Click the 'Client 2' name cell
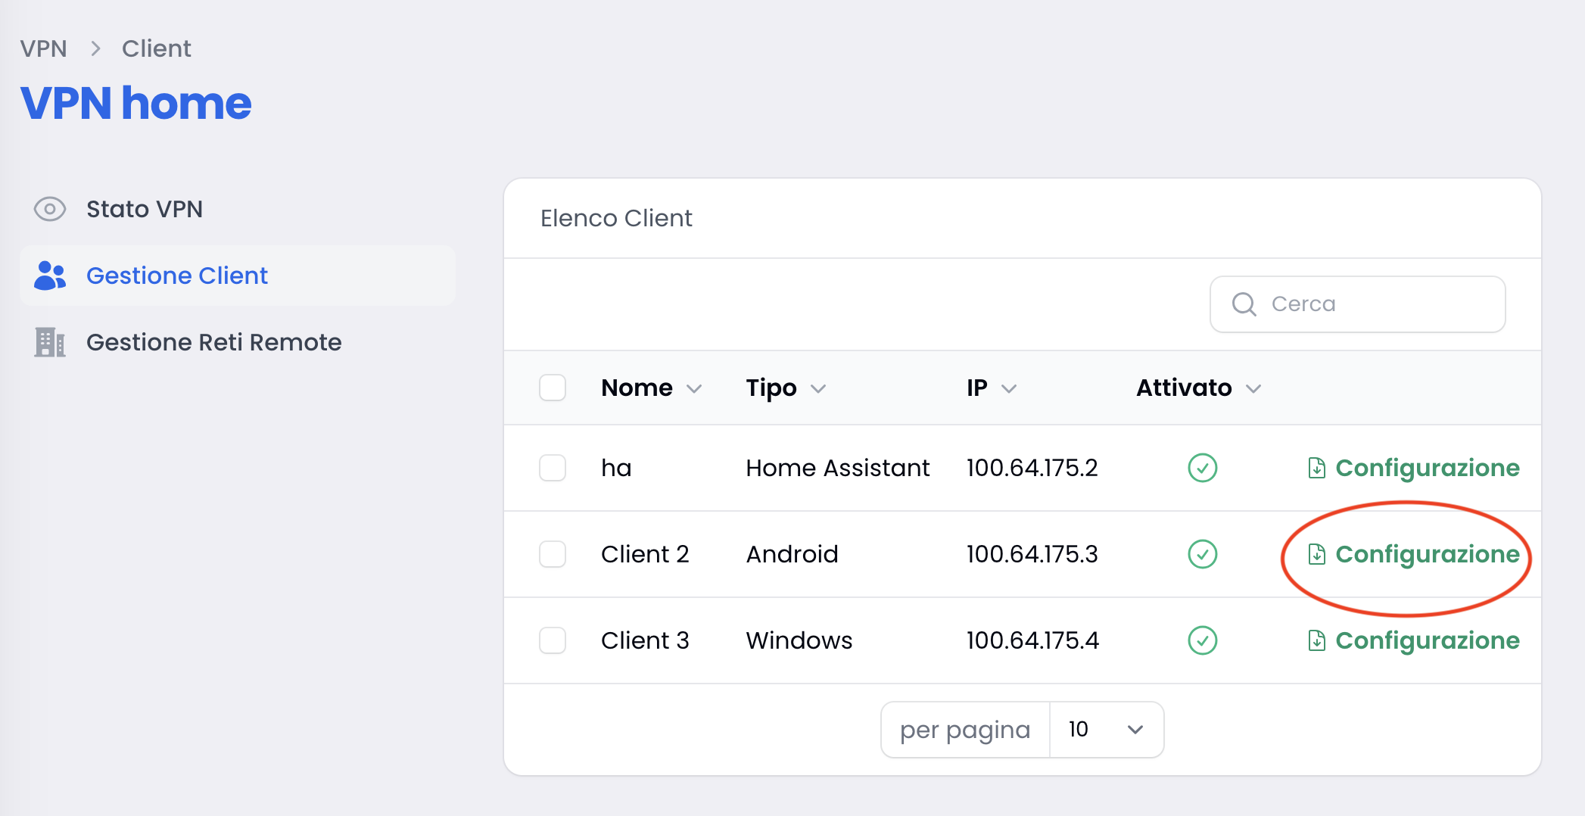1585x816 pixels. click(645, 554)
